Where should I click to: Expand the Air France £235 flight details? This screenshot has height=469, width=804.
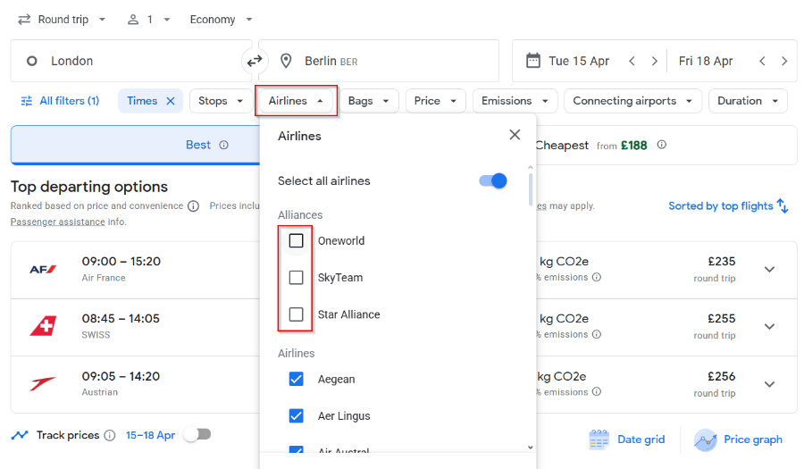tap(769, 270)
